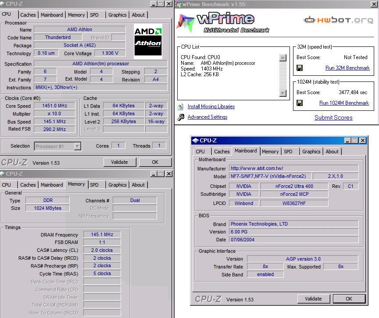The image size is (379, 318).
Task: Click the CPU-Z title icon in Mainboard window
Action: [195, 141]
